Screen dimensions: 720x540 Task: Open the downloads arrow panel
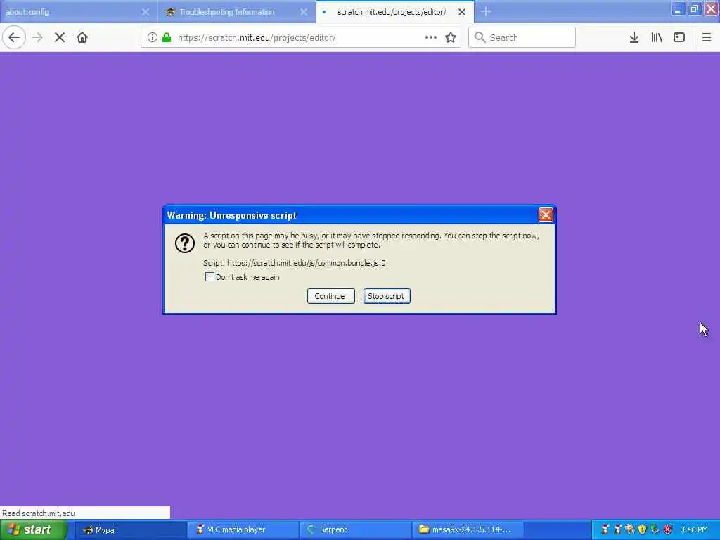pyautogui.click(x=634, y=37)
